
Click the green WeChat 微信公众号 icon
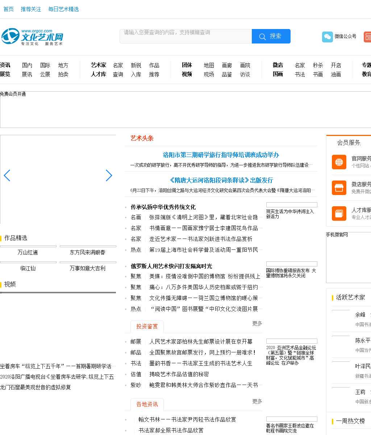pos(327,37)
